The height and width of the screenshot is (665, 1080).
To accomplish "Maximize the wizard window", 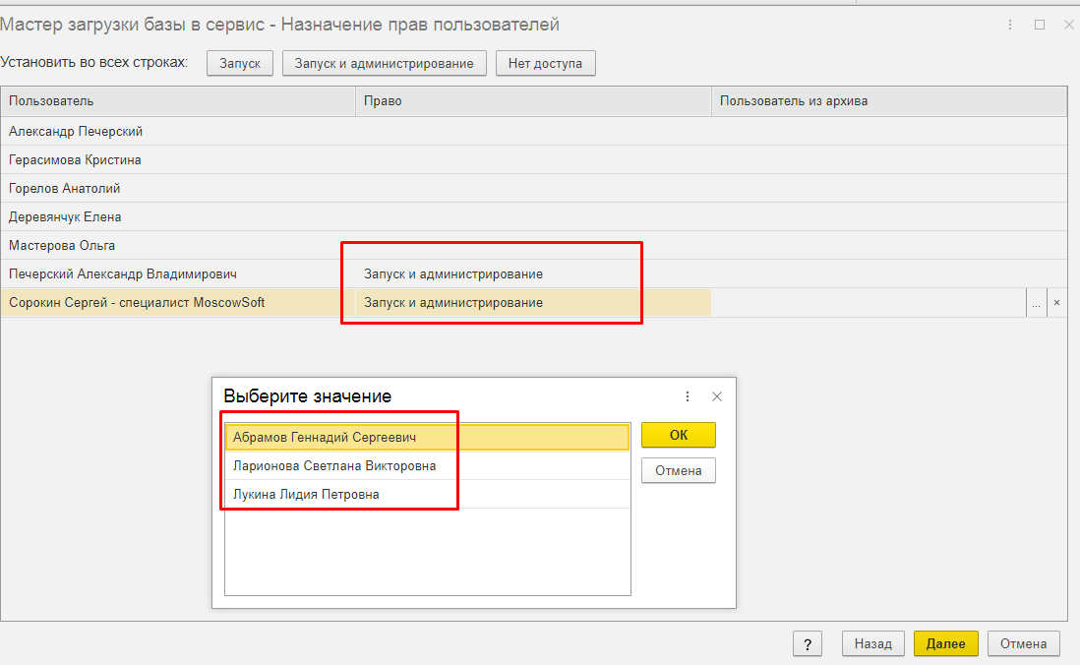I will pyautogui.click(x=1040, y=25).
